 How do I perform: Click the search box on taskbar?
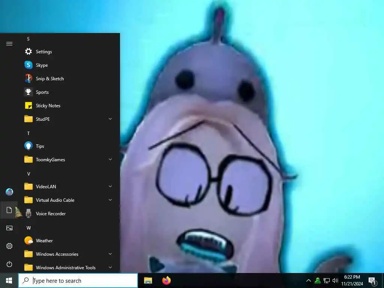[78, 280]
